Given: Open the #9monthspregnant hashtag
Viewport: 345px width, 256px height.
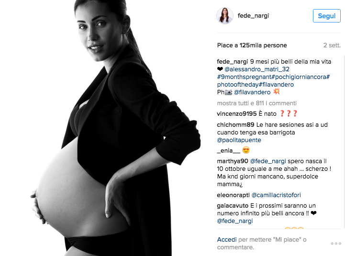Looking at the screenshot, I should click(244, 77).
